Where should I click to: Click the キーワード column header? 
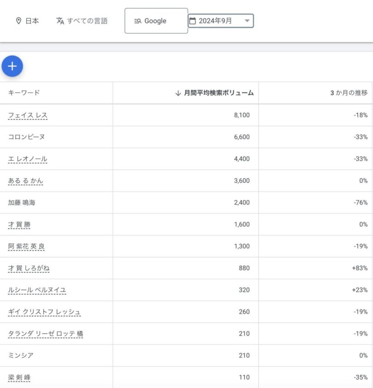[24, 92]
